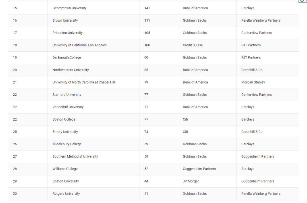Screen dimensions: 307x203
Task: Select the Dartmouth College entry
Action: pyautogui.click(x=67, y=58)
